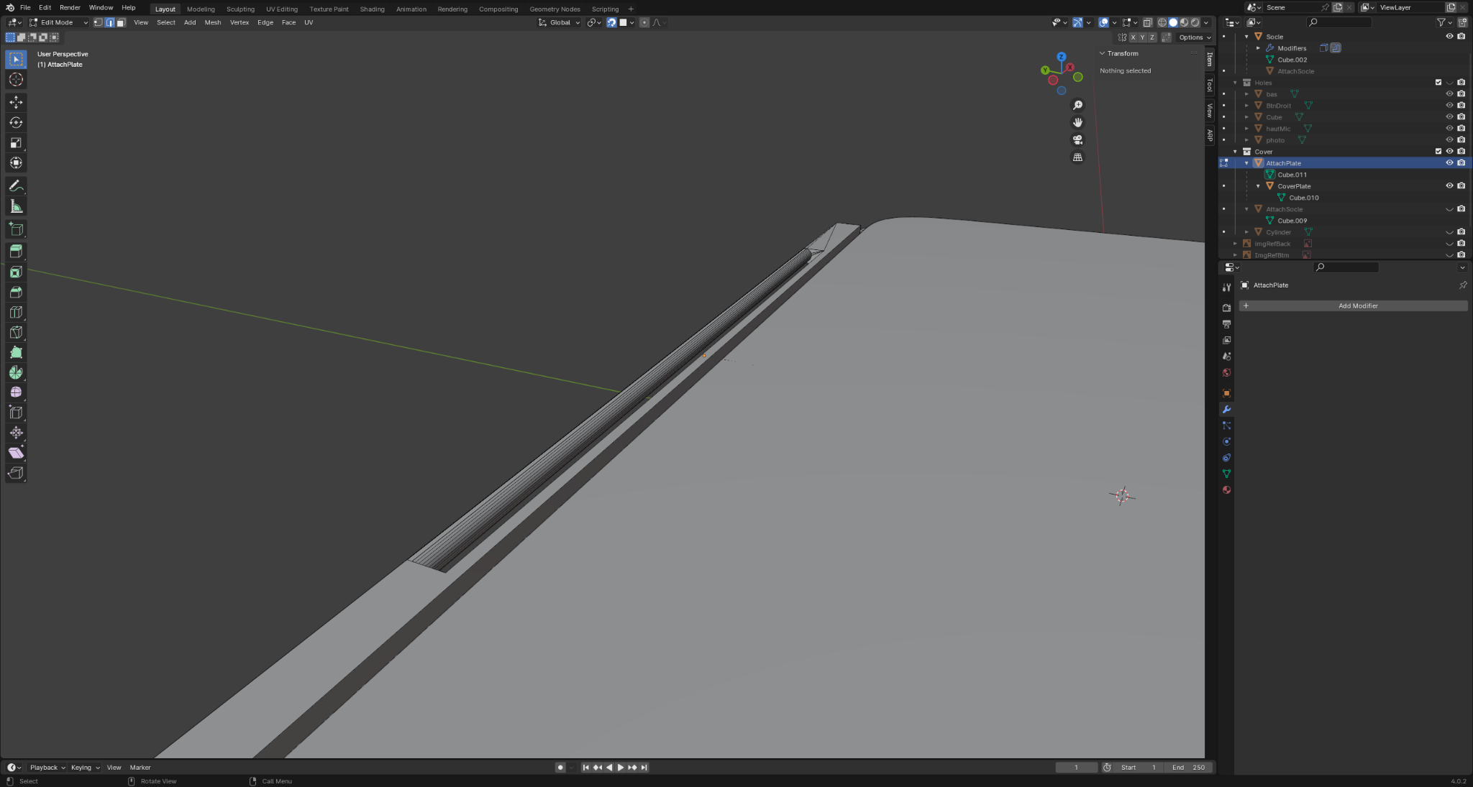This screenshot has height=787, width=1473.
Task: Toggle visibility of Socle object
Action: click(1449, 37)
